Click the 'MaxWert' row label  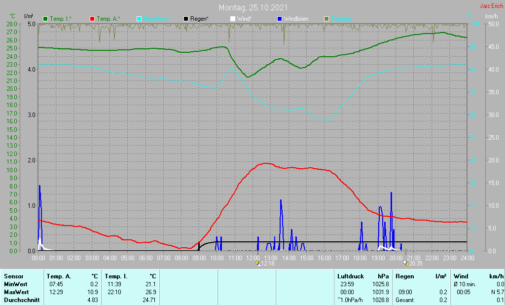[16, 292]
